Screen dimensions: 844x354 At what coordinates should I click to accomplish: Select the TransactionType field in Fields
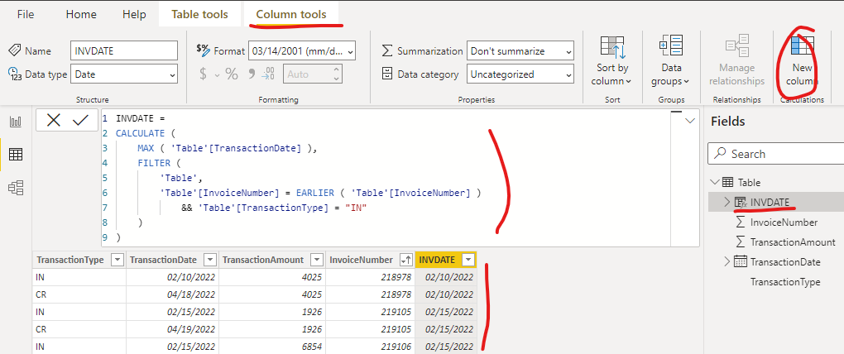tap(785, 282)
